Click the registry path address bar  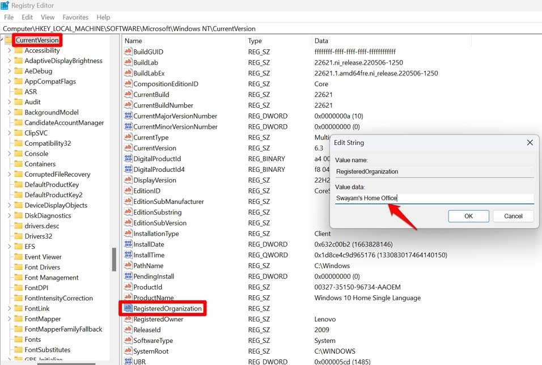tap(271, 29)
